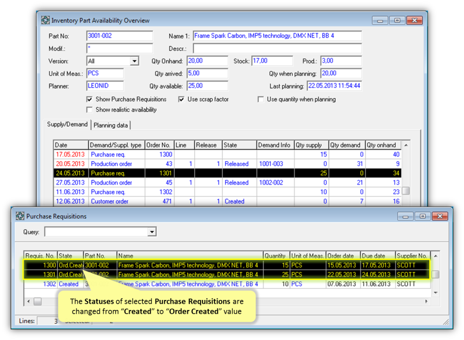
Task: Close the Inventory Part Availability Overview window
Action: click(x=414, y=21)
